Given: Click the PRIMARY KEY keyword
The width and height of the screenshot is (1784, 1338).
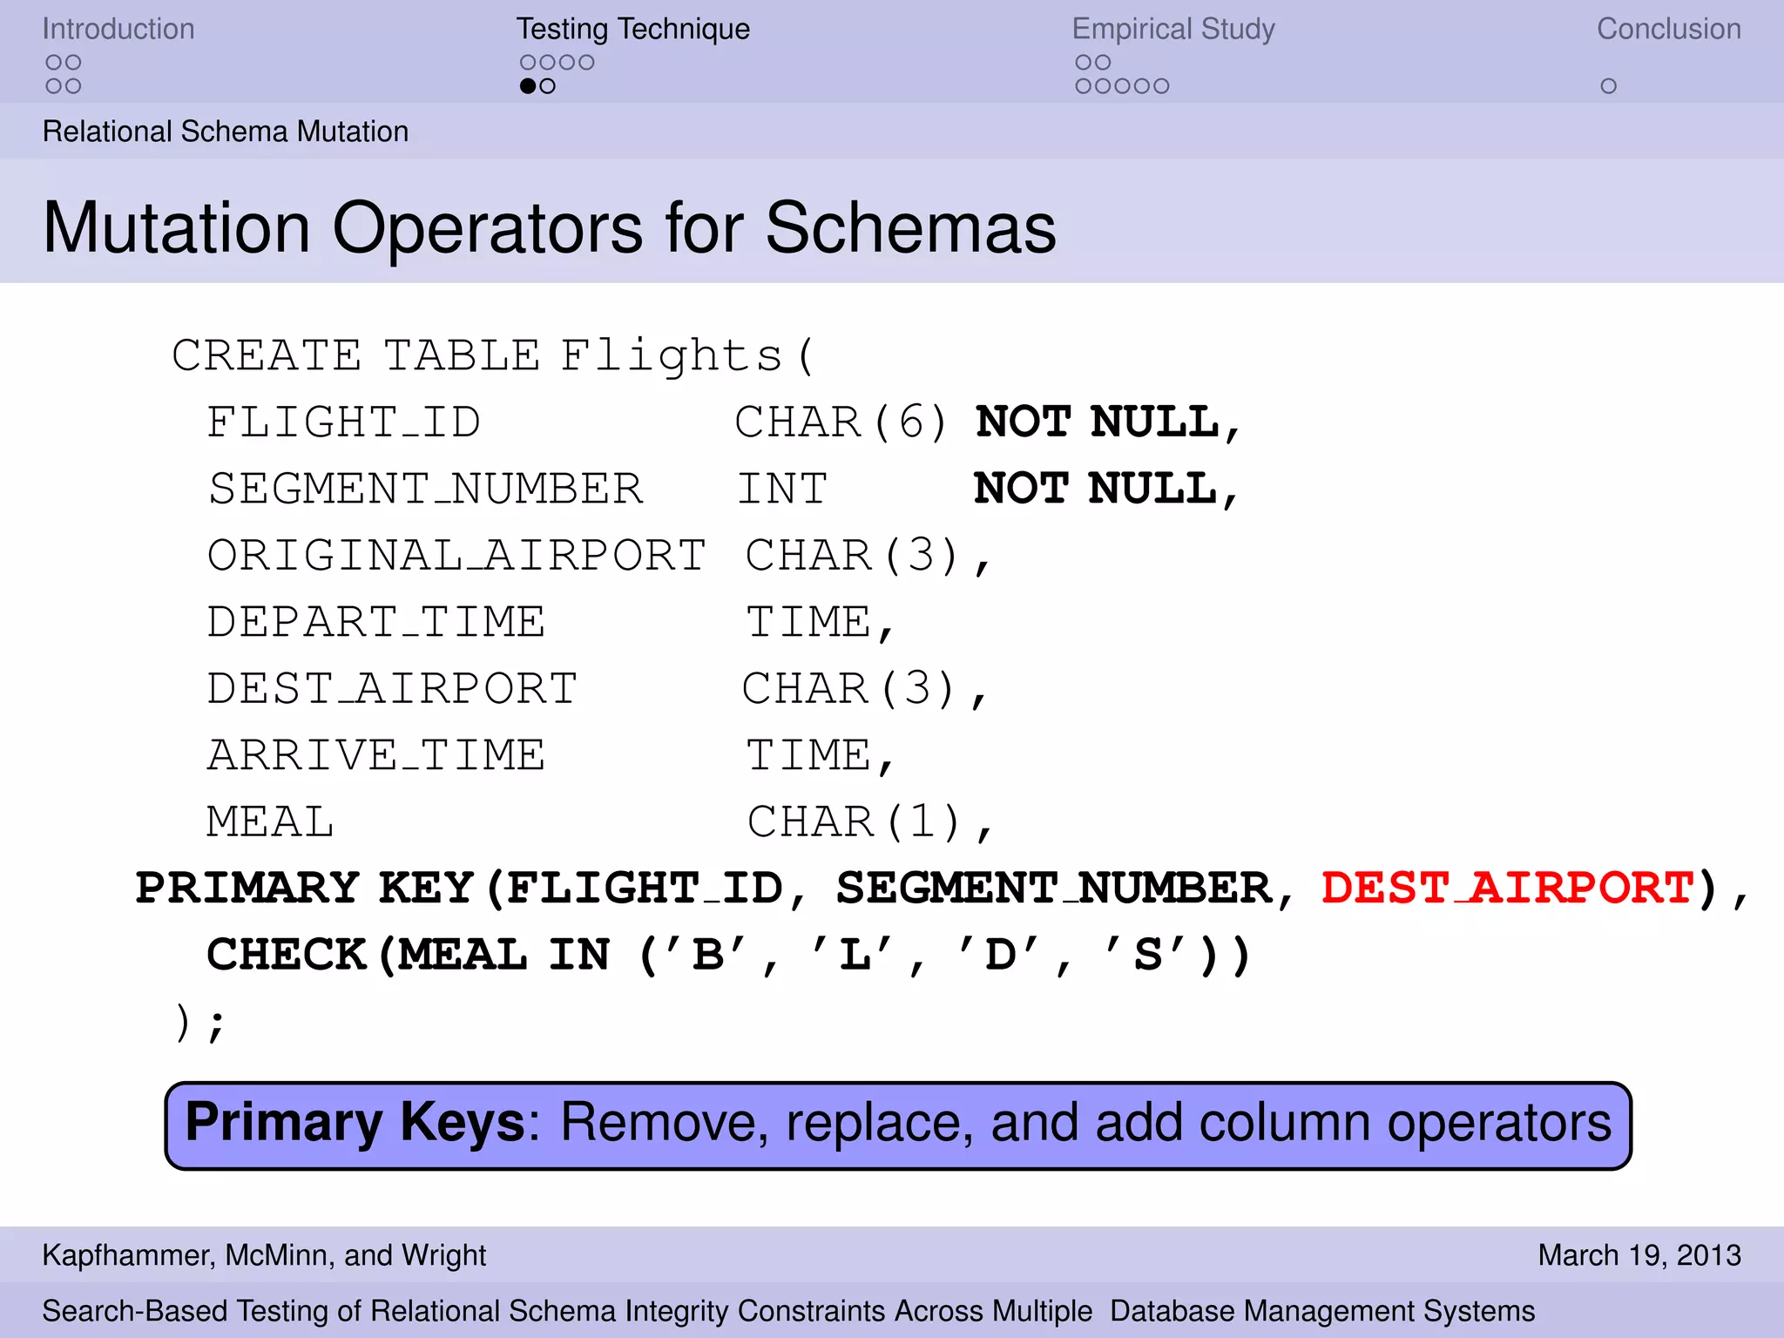Looking at the screenshot, I should [x=305, y=889].
